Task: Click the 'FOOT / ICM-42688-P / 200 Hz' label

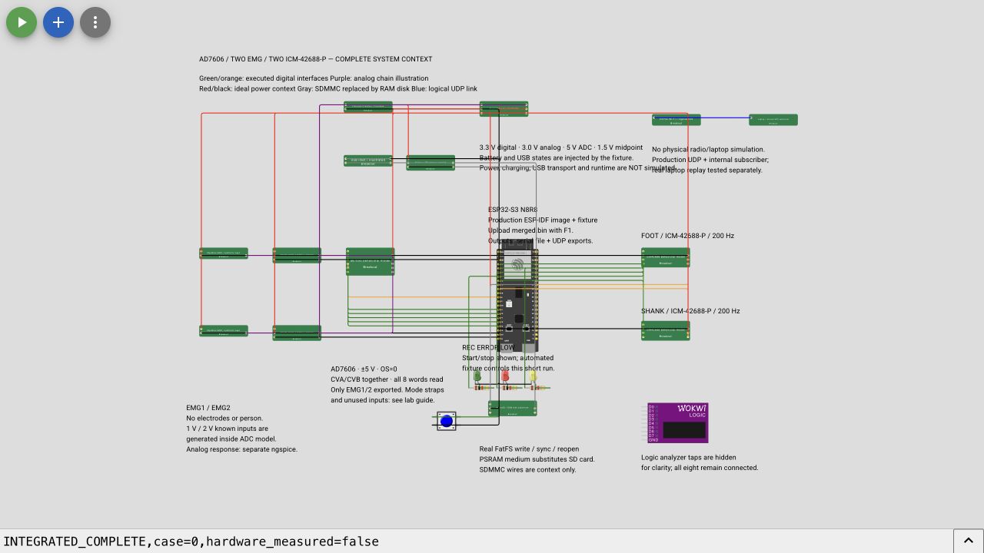Action: (687, 236)
